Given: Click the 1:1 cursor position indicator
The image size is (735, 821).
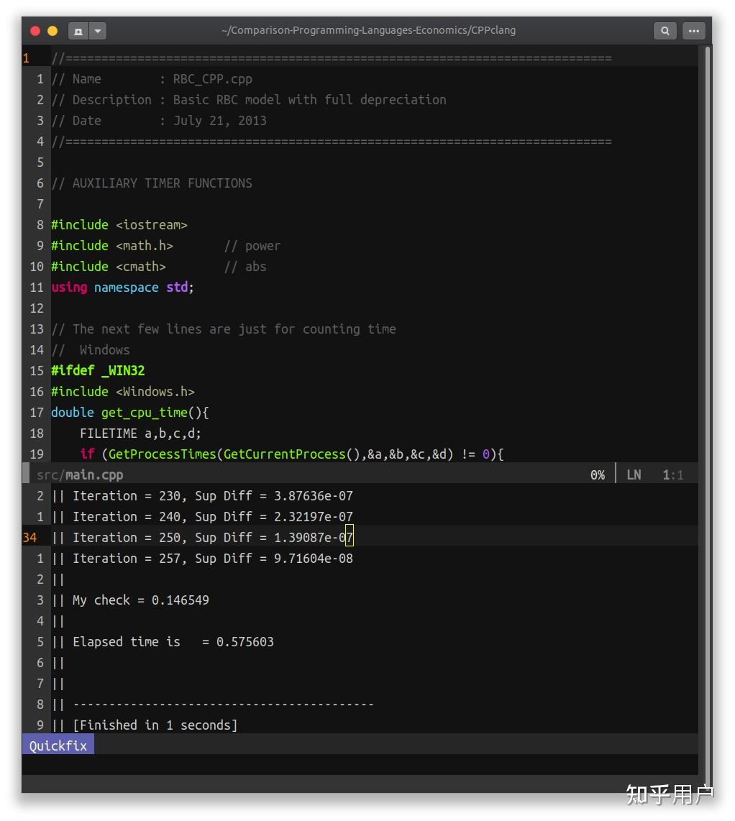Looking at the screenshot, I should click(672, 474).
